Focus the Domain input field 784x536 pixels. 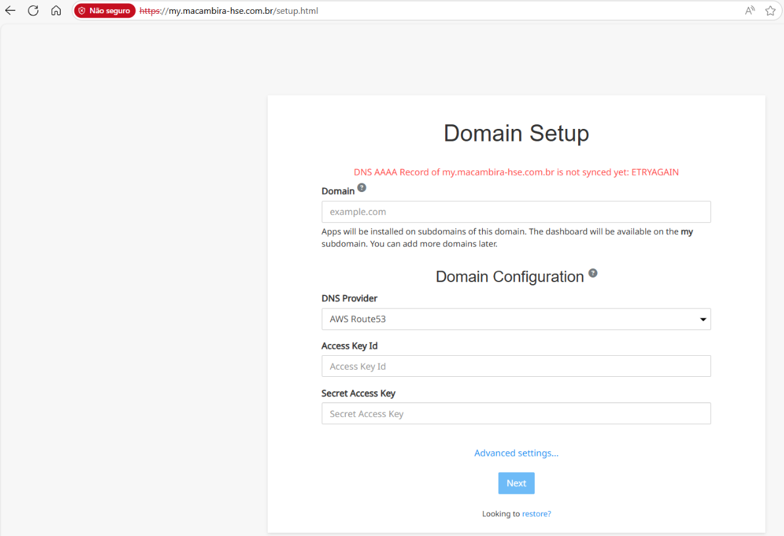click(516, 212)
